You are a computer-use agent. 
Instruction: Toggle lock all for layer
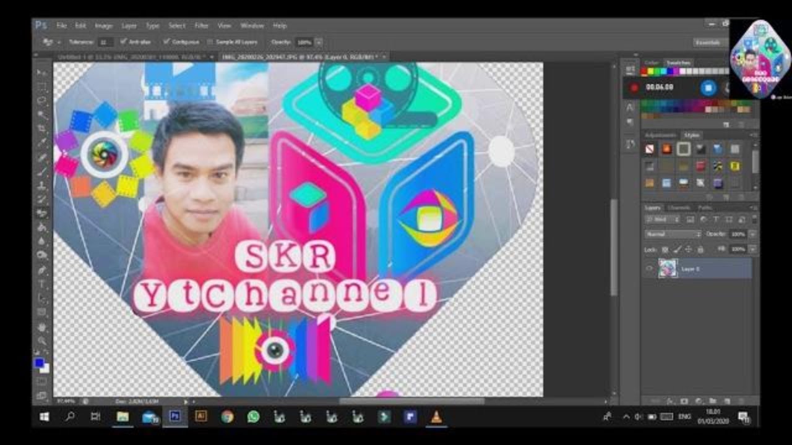click(x=700, y=249)
